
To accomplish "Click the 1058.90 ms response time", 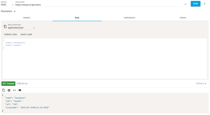I will click(22, 84).
